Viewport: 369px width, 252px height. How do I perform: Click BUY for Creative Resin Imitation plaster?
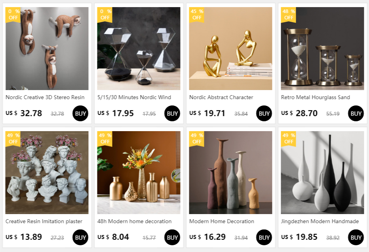pos(80,237)
